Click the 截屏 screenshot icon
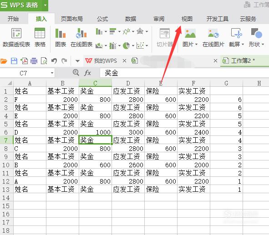 pos(236,33)
